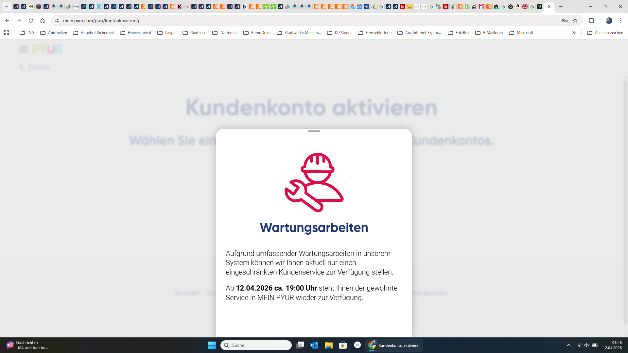Screen dimensions: 628x353
Task: Open the Kontakt footer link
Action: [x=187, y=293]
